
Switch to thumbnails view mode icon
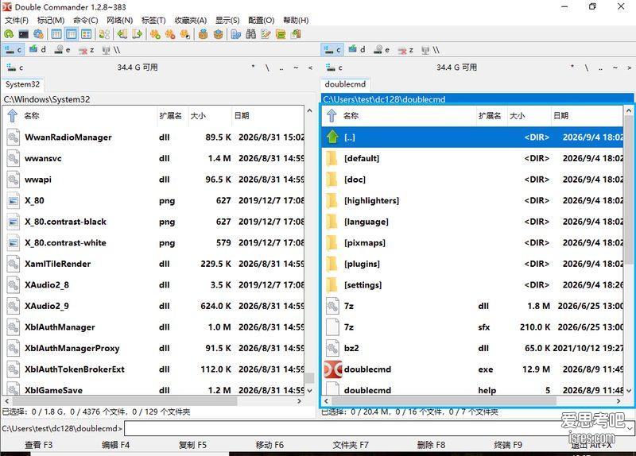click(86, 34)
